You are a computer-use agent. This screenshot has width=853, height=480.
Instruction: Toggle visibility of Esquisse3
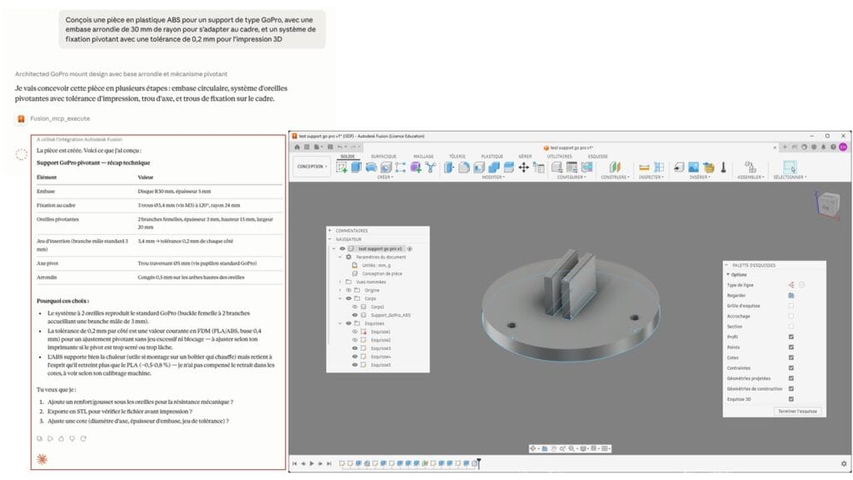point(355,348)
